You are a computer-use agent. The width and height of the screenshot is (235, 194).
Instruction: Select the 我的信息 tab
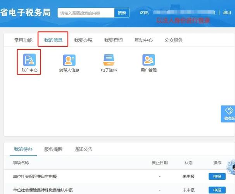pyautogui.click(x=53, y=40)
